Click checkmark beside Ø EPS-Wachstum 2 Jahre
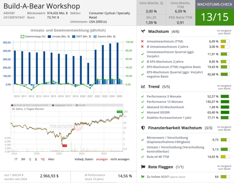This screenshot has width=234, height=183. point(143,62)
